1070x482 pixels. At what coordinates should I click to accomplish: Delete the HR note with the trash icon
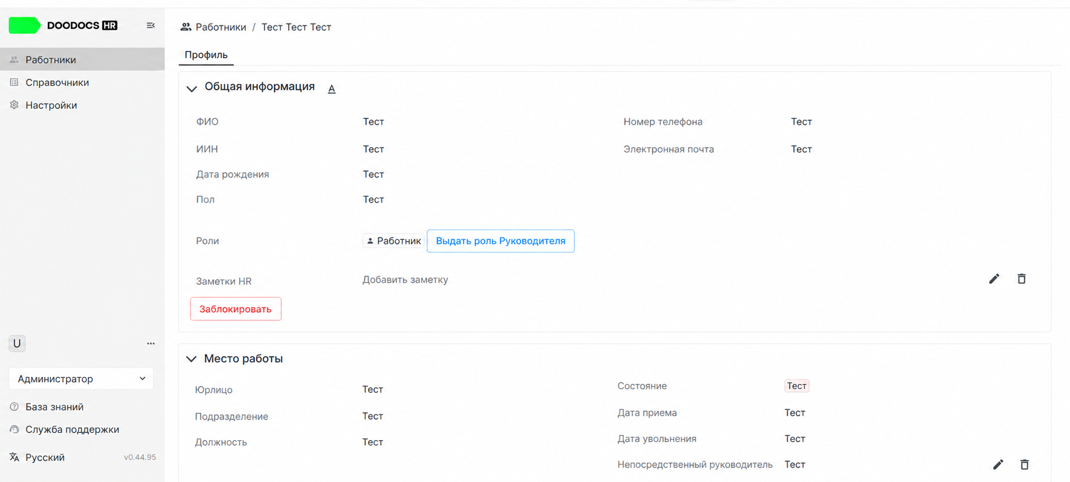pyautogui.click(x=1021, y=279)
